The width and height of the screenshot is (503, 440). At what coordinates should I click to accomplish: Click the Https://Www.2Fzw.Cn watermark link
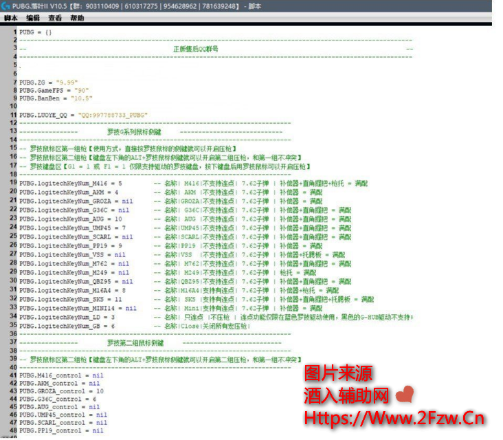tap(394, 418)
